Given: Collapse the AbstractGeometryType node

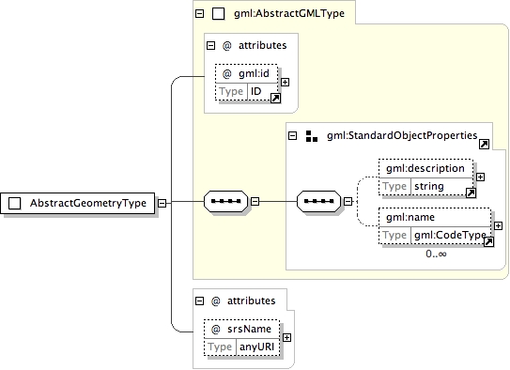Looking at the screenshot, I should tap(162, 203).
